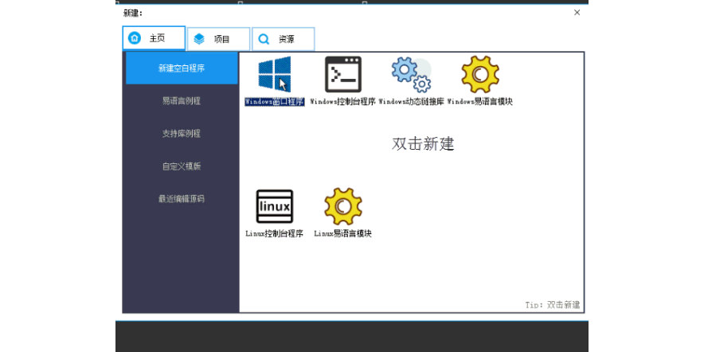Open 易语言例程 in the sidebar
This screenshot has width=704, height=352.
(182, 101)
